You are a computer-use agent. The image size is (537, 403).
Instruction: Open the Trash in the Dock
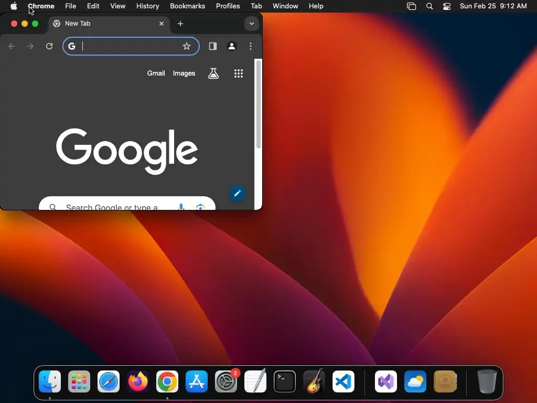tap(487, 381)
